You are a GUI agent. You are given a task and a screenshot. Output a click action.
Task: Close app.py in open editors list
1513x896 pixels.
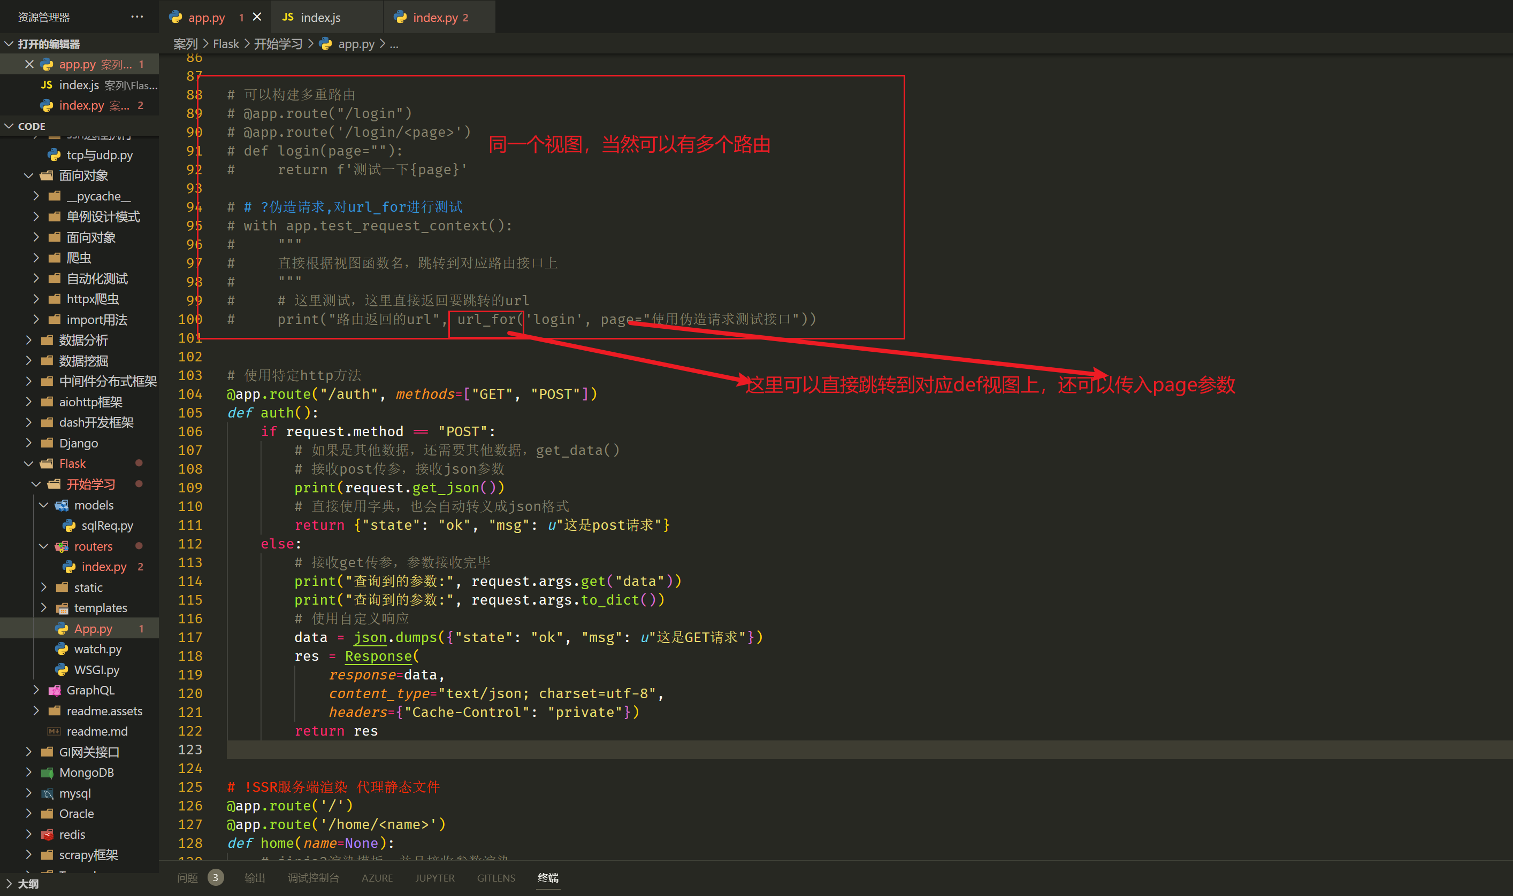click(29, 64)
